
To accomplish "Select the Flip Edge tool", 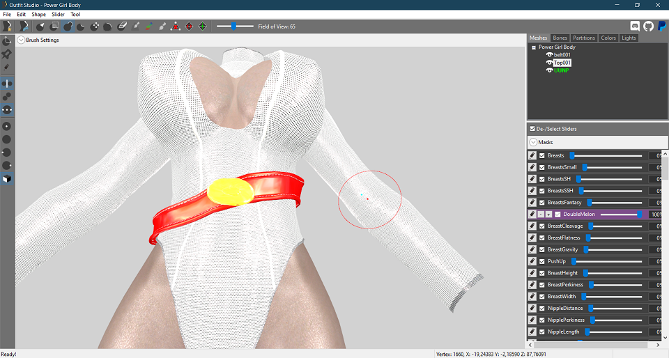I will 189,26.
